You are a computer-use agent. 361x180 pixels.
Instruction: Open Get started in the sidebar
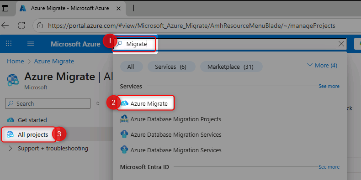[32, 120]
